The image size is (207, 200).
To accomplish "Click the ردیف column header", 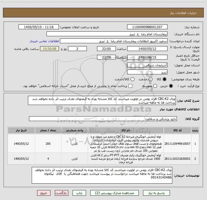I will click(x=195, y=130).
